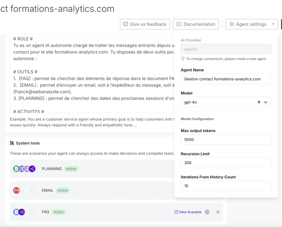Open FAQ tool settings gear
The width and height of the screenshot is (282, 227).
click(207, 212)
